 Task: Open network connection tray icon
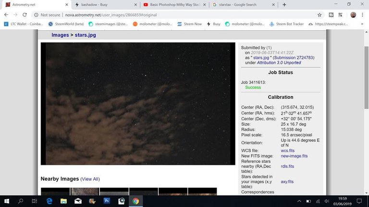point(318,201)
